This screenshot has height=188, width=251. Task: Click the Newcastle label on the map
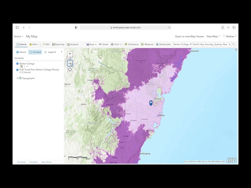[x=194, y=51]
